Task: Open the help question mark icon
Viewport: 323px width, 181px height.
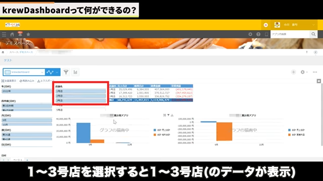Action: point(258,34)
